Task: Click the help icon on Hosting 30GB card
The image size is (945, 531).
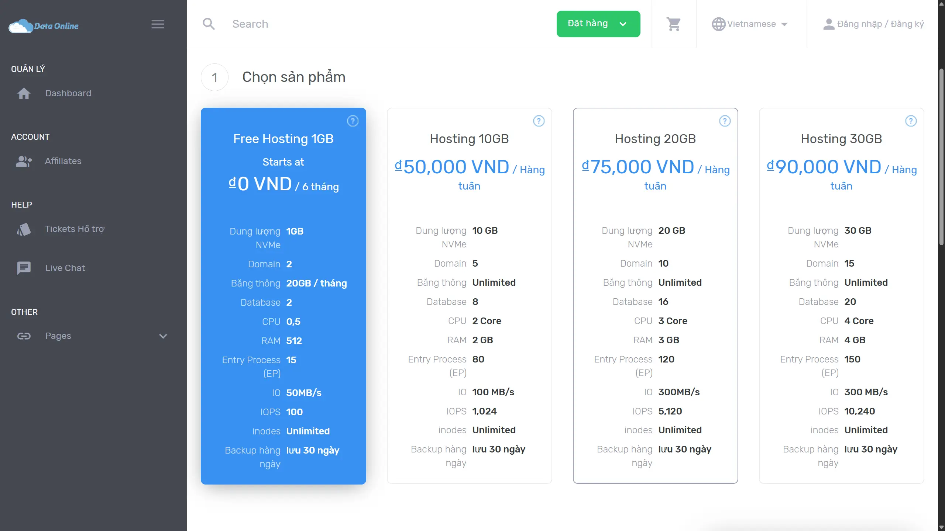Action: [911, 121]
